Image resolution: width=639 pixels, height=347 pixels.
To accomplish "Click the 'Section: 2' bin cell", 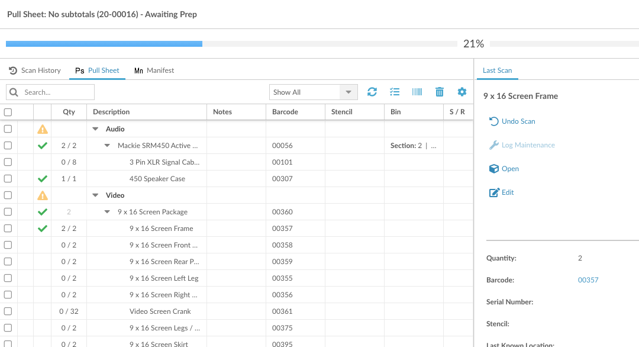I will point(414,146).
